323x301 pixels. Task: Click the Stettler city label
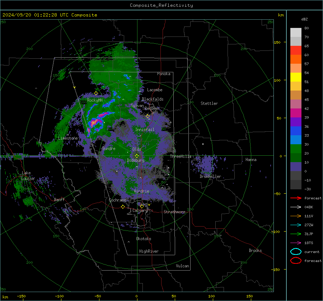209,103
